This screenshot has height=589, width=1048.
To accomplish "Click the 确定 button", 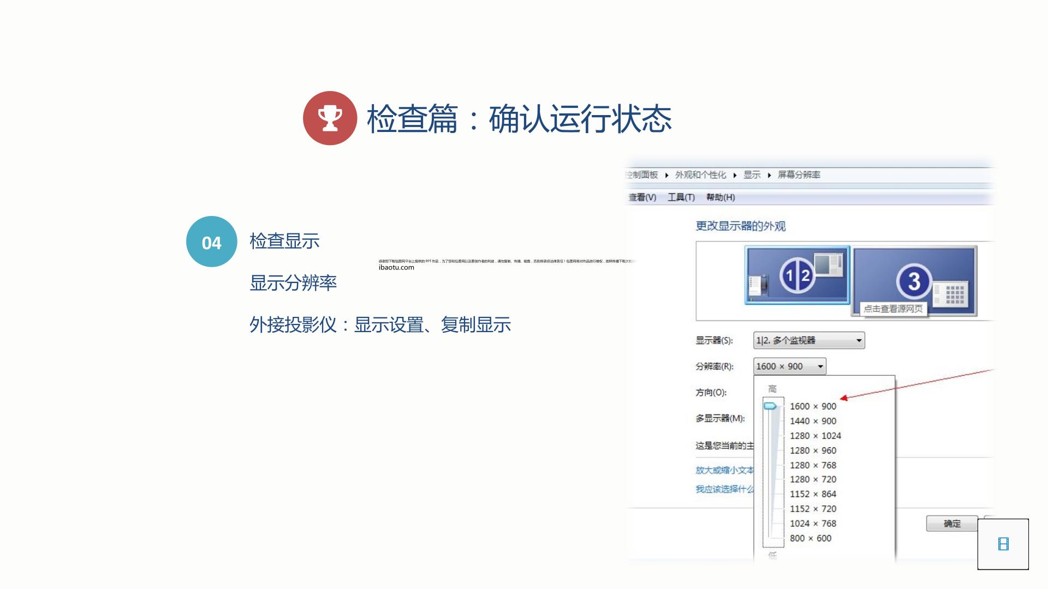I will 952,524.
